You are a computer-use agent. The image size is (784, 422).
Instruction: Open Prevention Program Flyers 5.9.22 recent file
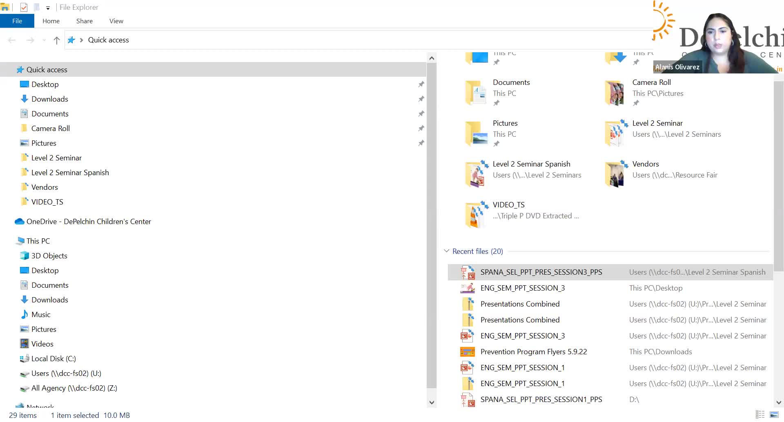[534, 352]
